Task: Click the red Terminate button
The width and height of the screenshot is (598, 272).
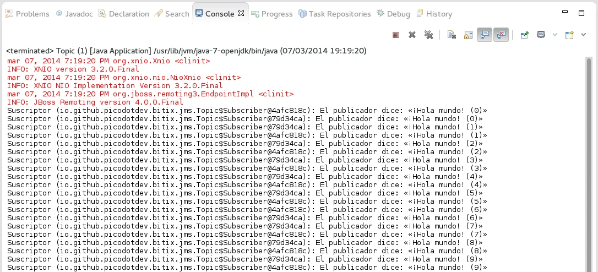Action: click(395, 35)
